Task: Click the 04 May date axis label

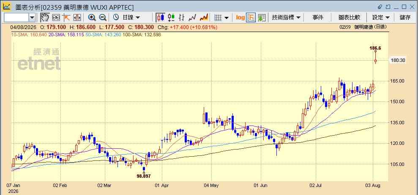Action: (211, 184)
